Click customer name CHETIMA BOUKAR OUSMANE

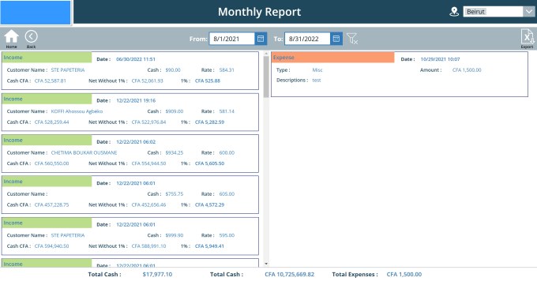click(x=84, y=153)
